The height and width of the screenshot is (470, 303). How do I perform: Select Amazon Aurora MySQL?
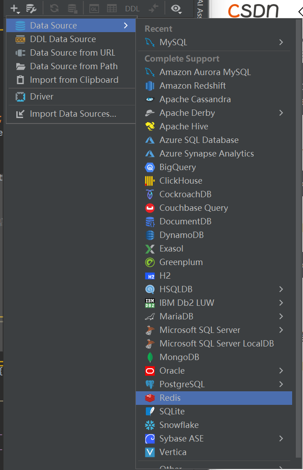(214, 72)
